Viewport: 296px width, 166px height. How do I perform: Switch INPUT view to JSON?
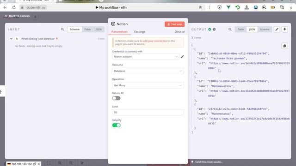99,30
